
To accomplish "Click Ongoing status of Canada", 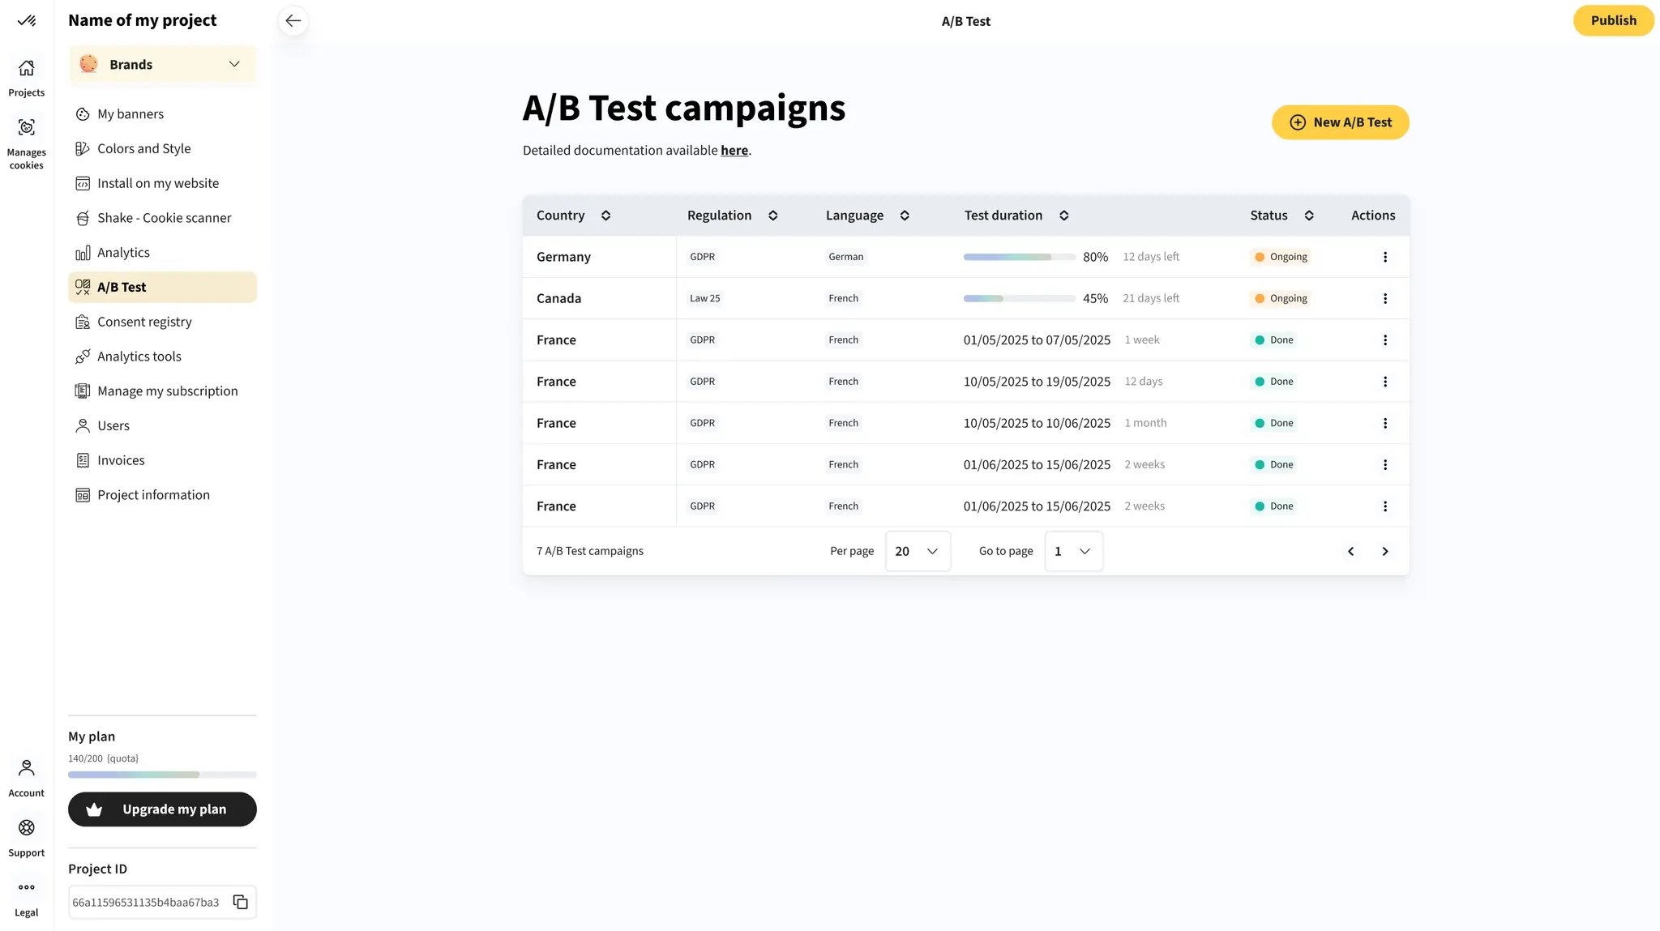I will coord(1280,298).
